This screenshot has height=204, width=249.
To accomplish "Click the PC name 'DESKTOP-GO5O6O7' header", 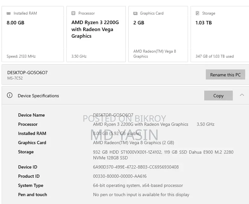I will click(x=27, y=73).
